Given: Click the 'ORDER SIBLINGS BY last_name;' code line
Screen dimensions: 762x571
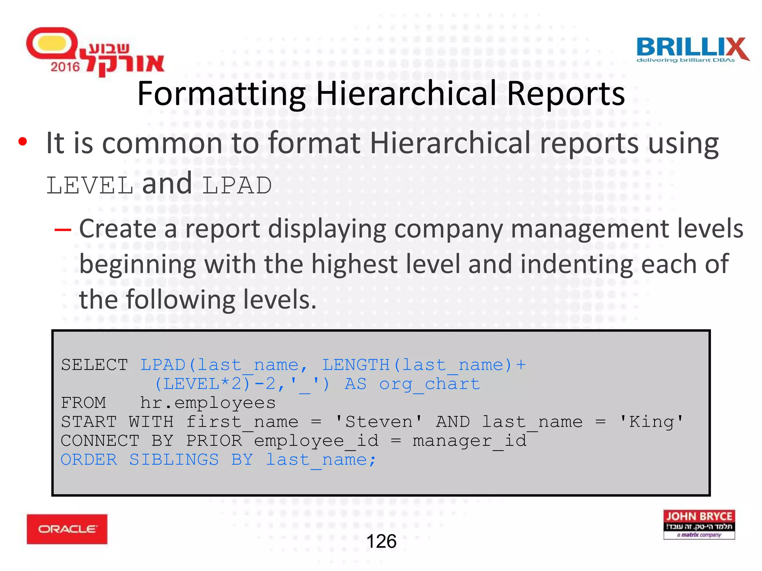Looking at the screenshot, I should point(219,460).
